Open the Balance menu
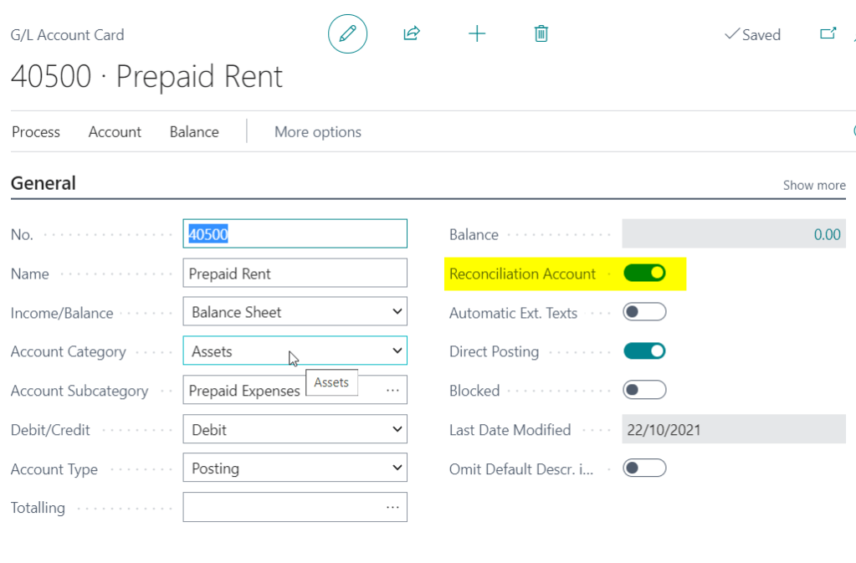 click(194, 132)
